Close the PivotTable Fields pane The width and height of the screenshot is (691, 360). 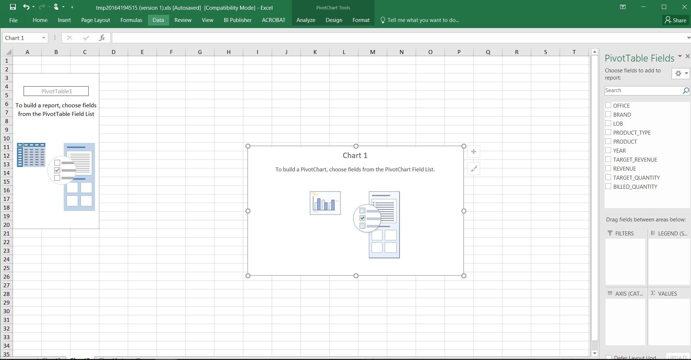pyautogui.click(x=687, y=57)
